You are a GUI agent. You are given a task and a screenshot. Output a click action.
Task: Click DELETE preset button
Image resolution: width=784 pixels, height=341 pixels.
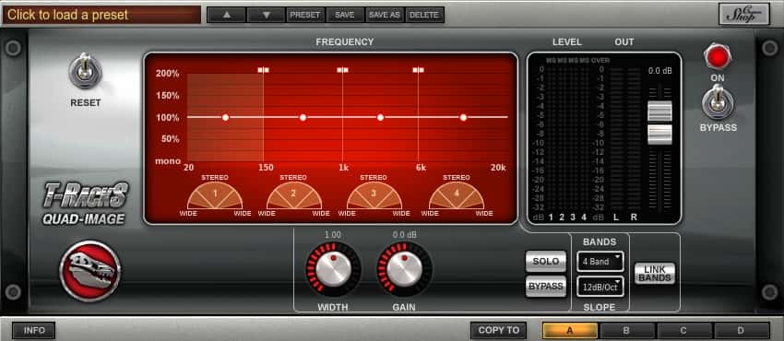[424, 15]
